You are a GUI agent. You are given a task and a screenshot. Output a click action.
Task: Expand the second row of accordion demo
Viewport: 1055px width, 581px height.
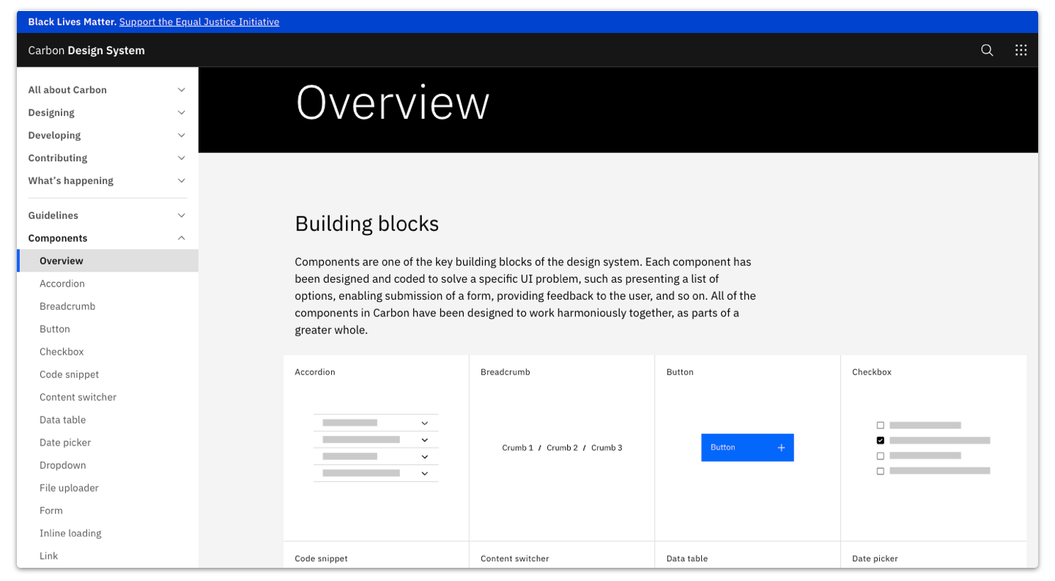376,440
